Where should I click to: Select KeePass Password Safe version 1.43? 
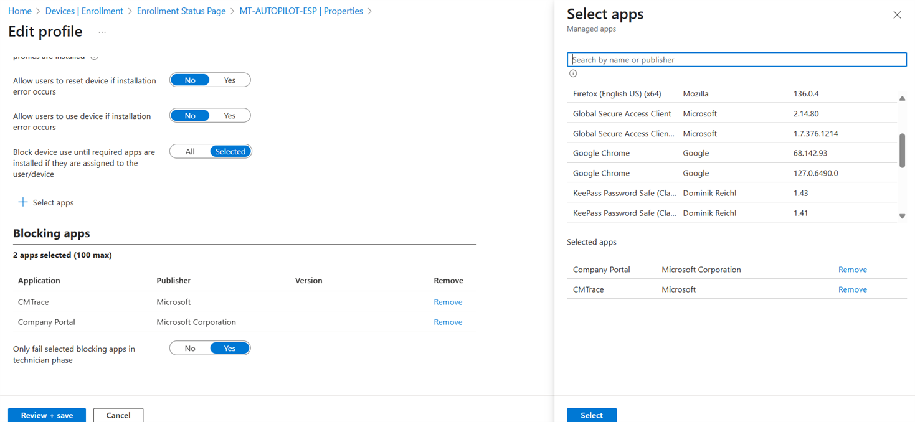point(732,193)
